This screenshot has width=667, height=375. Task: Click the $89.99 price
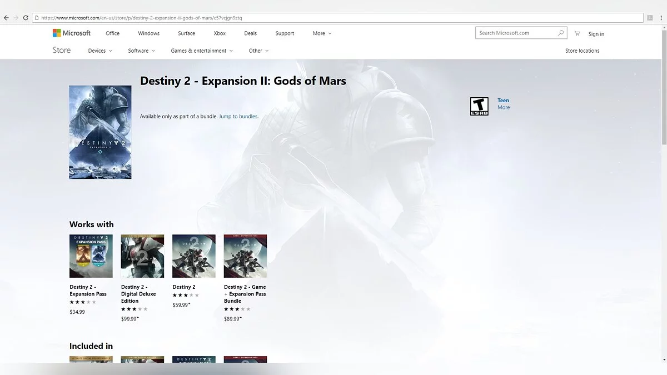(233, 319)
